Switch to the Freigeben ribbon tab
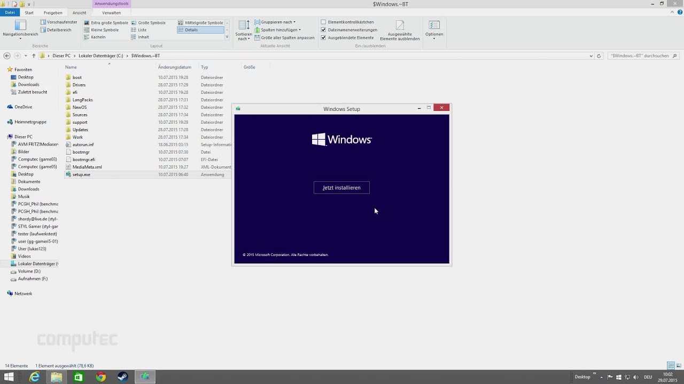684x384 pixels. (53, 12)
